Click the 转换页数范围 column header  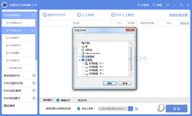(x=147, y=23)
